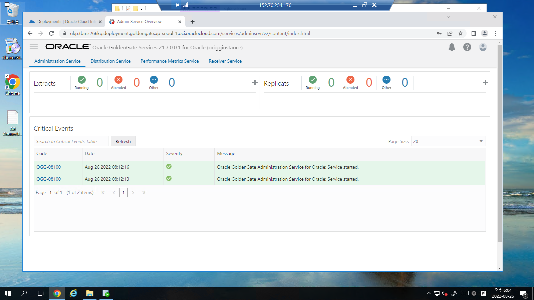The height and width of the screenshot is (300, 534).
Task: Switch to Receiver Service tab
Action: 225,61
